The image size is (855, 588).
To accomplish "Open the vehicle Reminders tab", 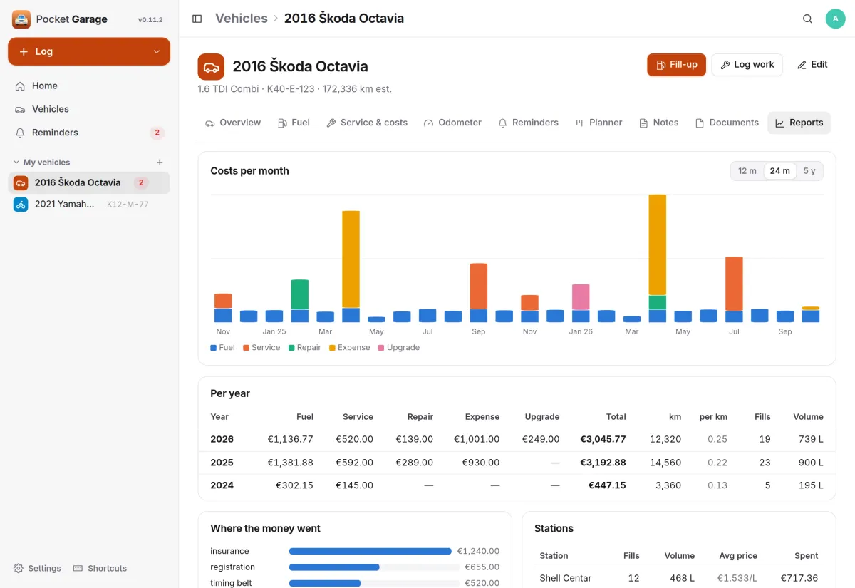I will coord(528,123).
